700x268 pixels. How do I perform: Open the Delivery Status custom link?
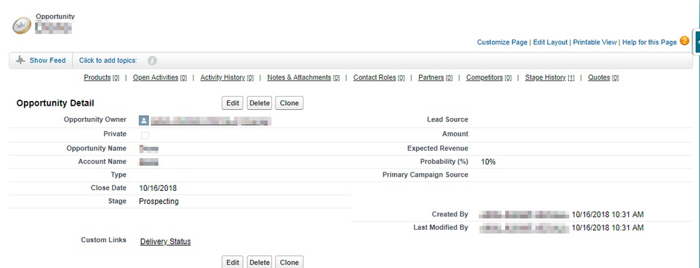(165, 241)
